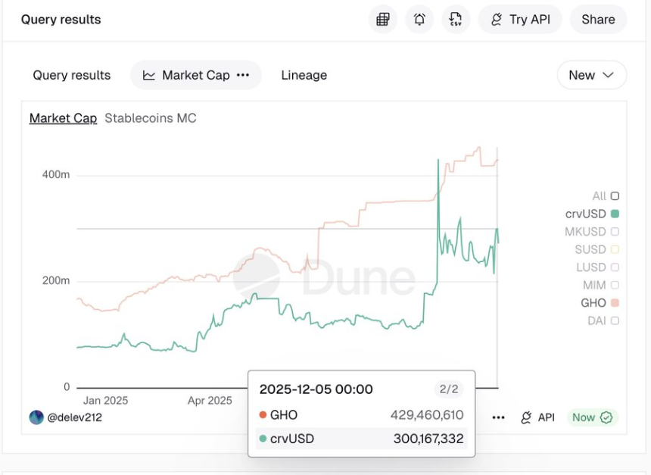Click the alert bell icon
The width and height of the screenshot is (651, 475).
coord(419,19)
